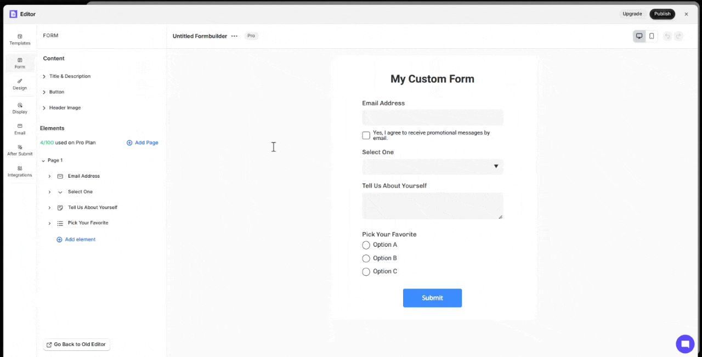Open the Select One dropdown in form
Viewport: 702px width, 357px height.
[x=433, y=167]
